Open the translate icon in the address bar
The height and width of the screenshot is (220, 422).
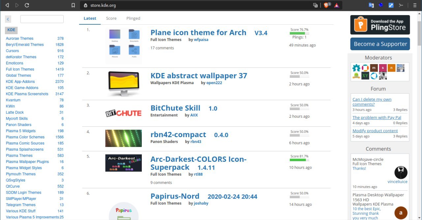[316, 5]
